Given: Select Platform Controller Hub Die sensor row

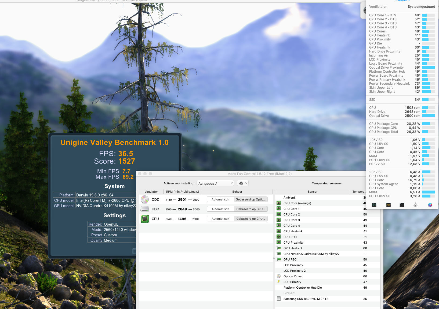Looking at the screenshot, I should tap(328, 288).
